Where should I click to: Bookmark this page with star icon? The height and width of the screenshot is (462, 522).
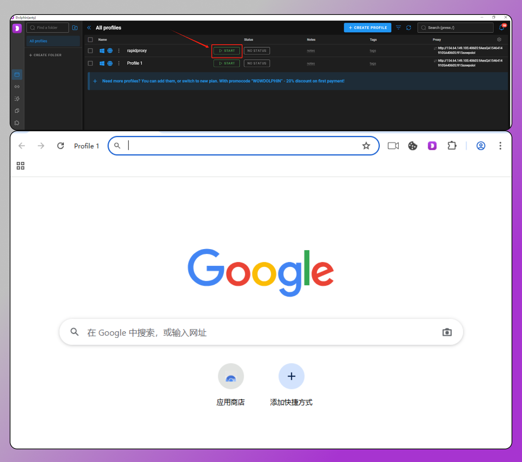pos(366,146)
